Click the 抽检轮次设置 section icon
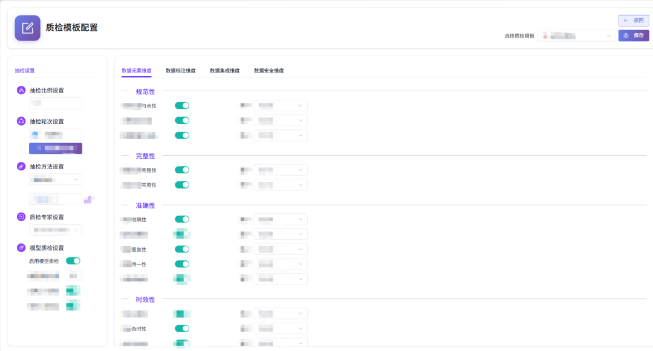Viewport: 653px width, 351px height. click(x=21, y=121)
